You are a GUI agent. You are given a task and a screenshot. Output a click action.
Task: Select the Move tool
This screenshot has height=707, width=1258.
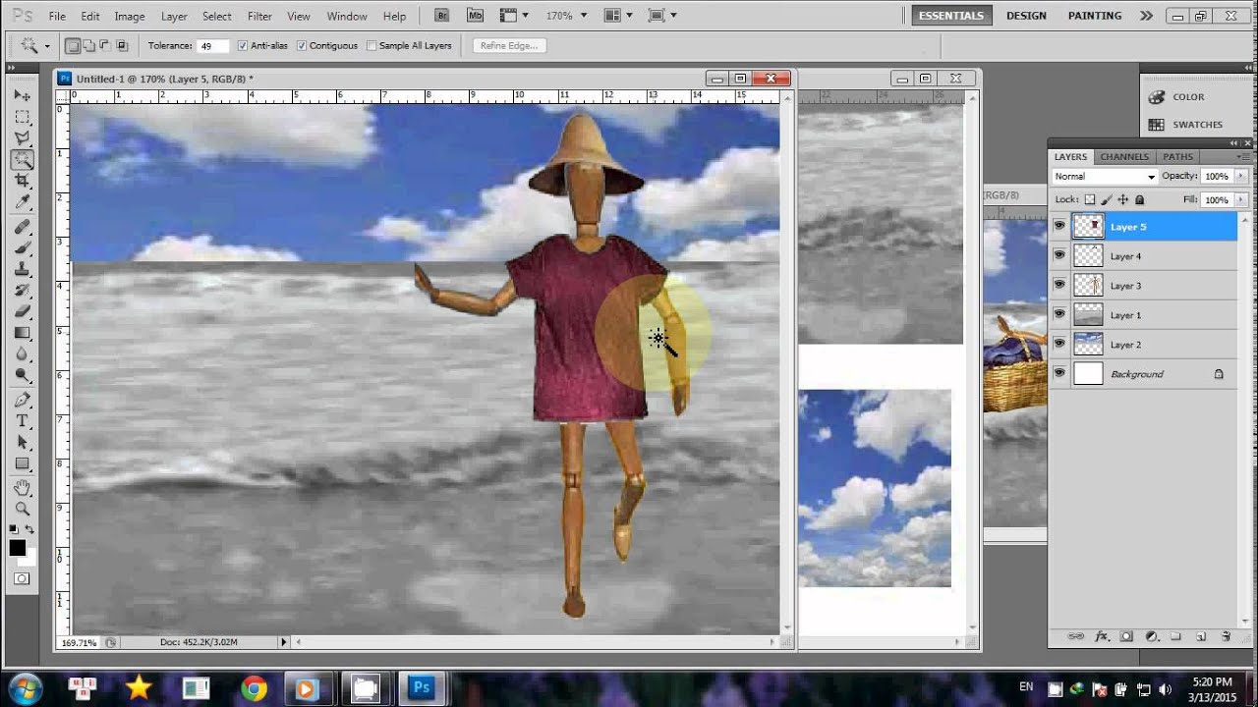(22, 95)
